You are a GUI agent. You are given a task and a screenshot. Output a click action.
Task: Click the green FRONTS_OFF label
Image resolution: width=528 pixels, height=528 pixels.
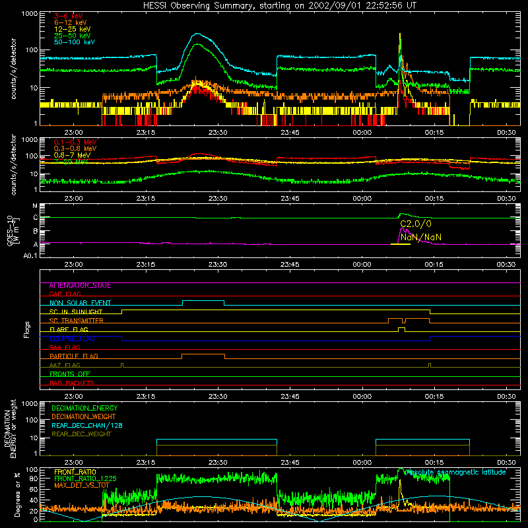point(70,374)
